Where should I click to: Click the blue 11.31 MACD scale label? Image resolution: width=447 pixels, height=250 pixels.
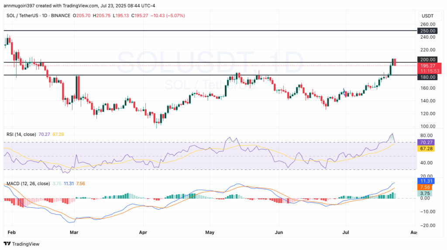[x=426, y=181]
